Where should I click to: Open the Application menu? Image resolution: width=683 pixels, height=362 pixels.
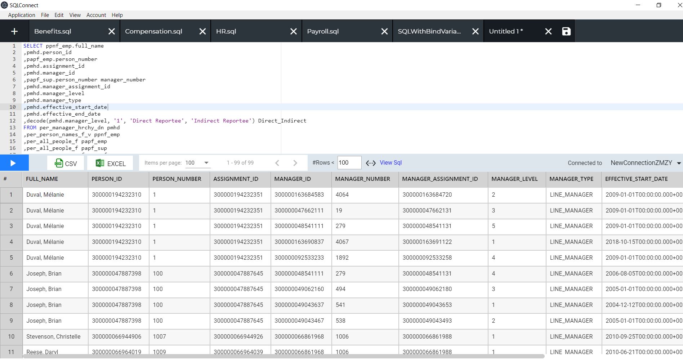(x=21, y=15)
